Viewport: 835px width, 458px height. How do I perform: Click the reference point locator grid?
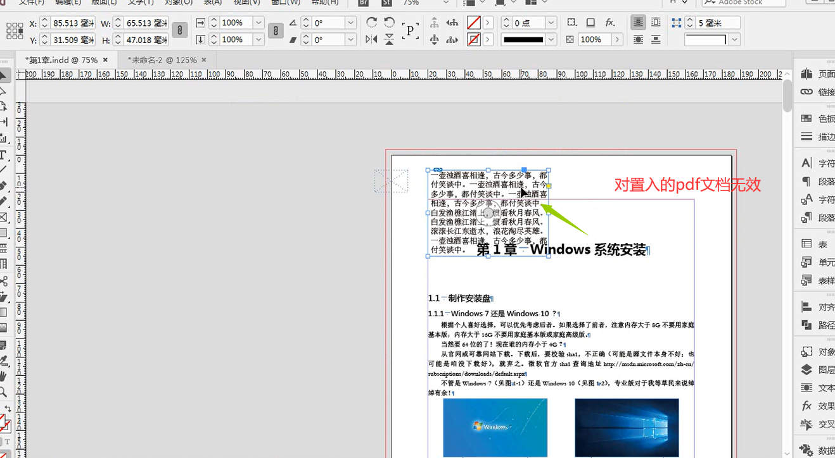[14, 31]
